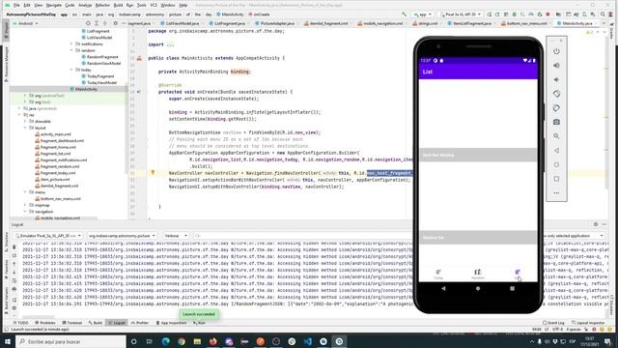This screenshot has height=348, width=618.
Task: Open Firefox from taskbar
Action: pyautogui.click(x=212, y=341)
